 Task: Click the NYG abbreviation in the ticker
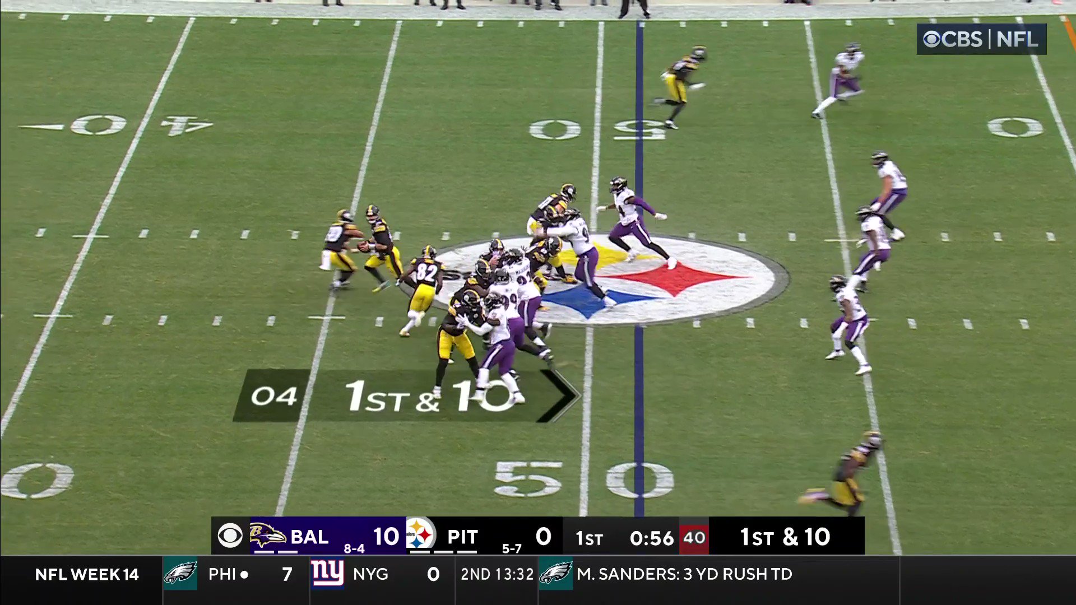coord(370,574)
